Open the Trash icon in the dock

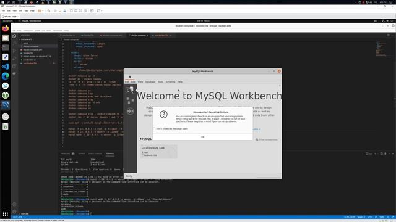[x=6, y=126]
